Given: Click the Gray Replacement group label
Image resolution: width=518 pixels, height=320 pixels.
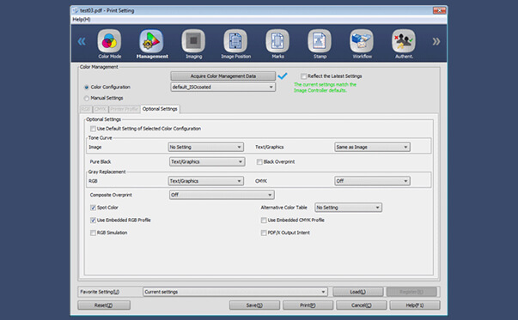Looking at the screenshot, I should pyautogui.click(x=107, y=172).
